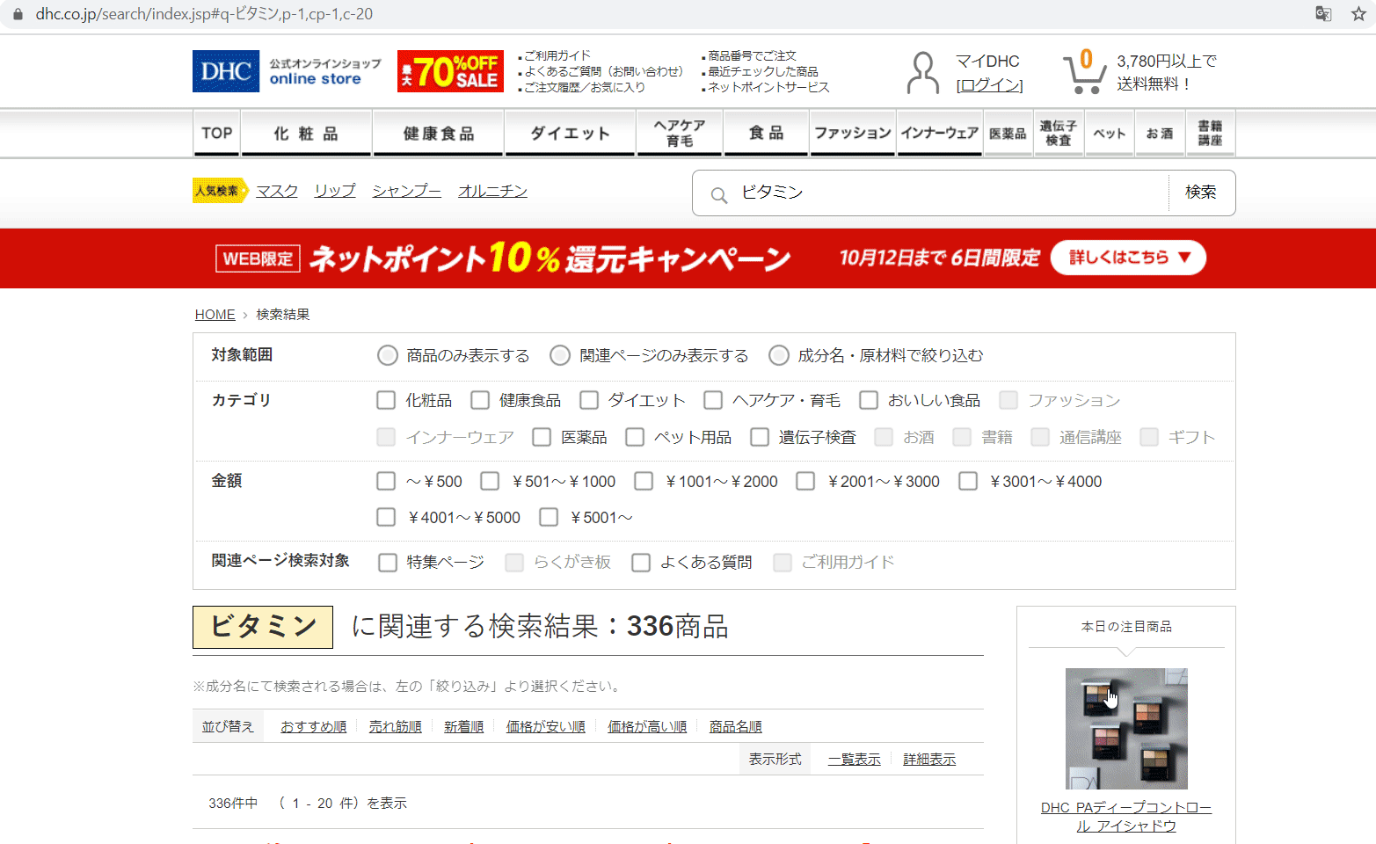Open 最近チェックした商品 link
The image size is (1376, 844).
[x=763, y=71]
